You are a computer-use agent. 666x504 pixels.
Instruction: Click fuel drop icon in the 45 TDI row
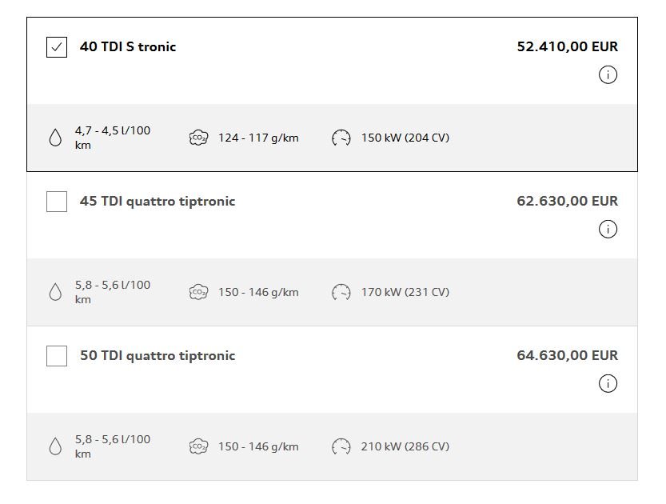point(55,292)
